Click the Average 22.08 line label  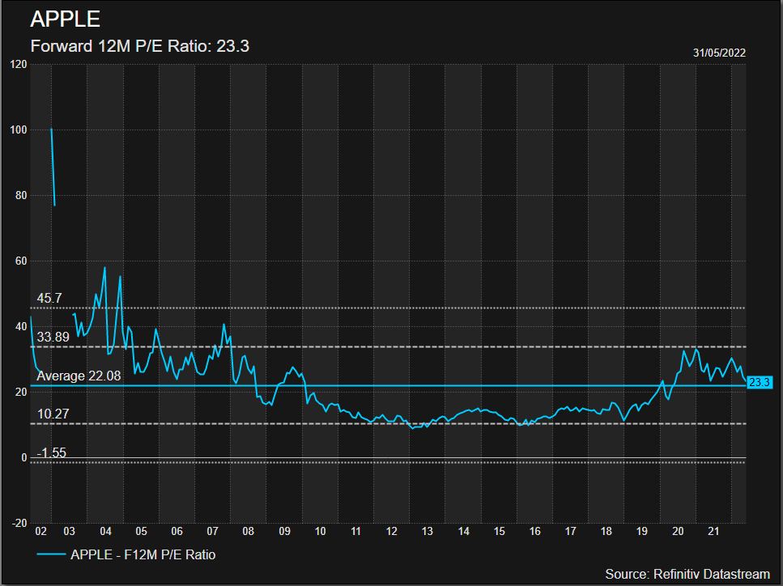click(x=79, y=376)
